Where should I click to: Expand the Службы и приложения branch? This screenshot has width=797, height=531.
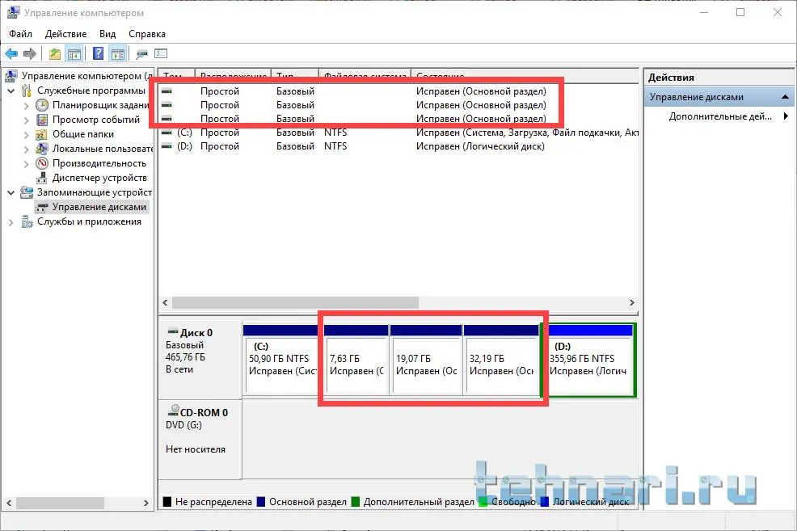11,222
